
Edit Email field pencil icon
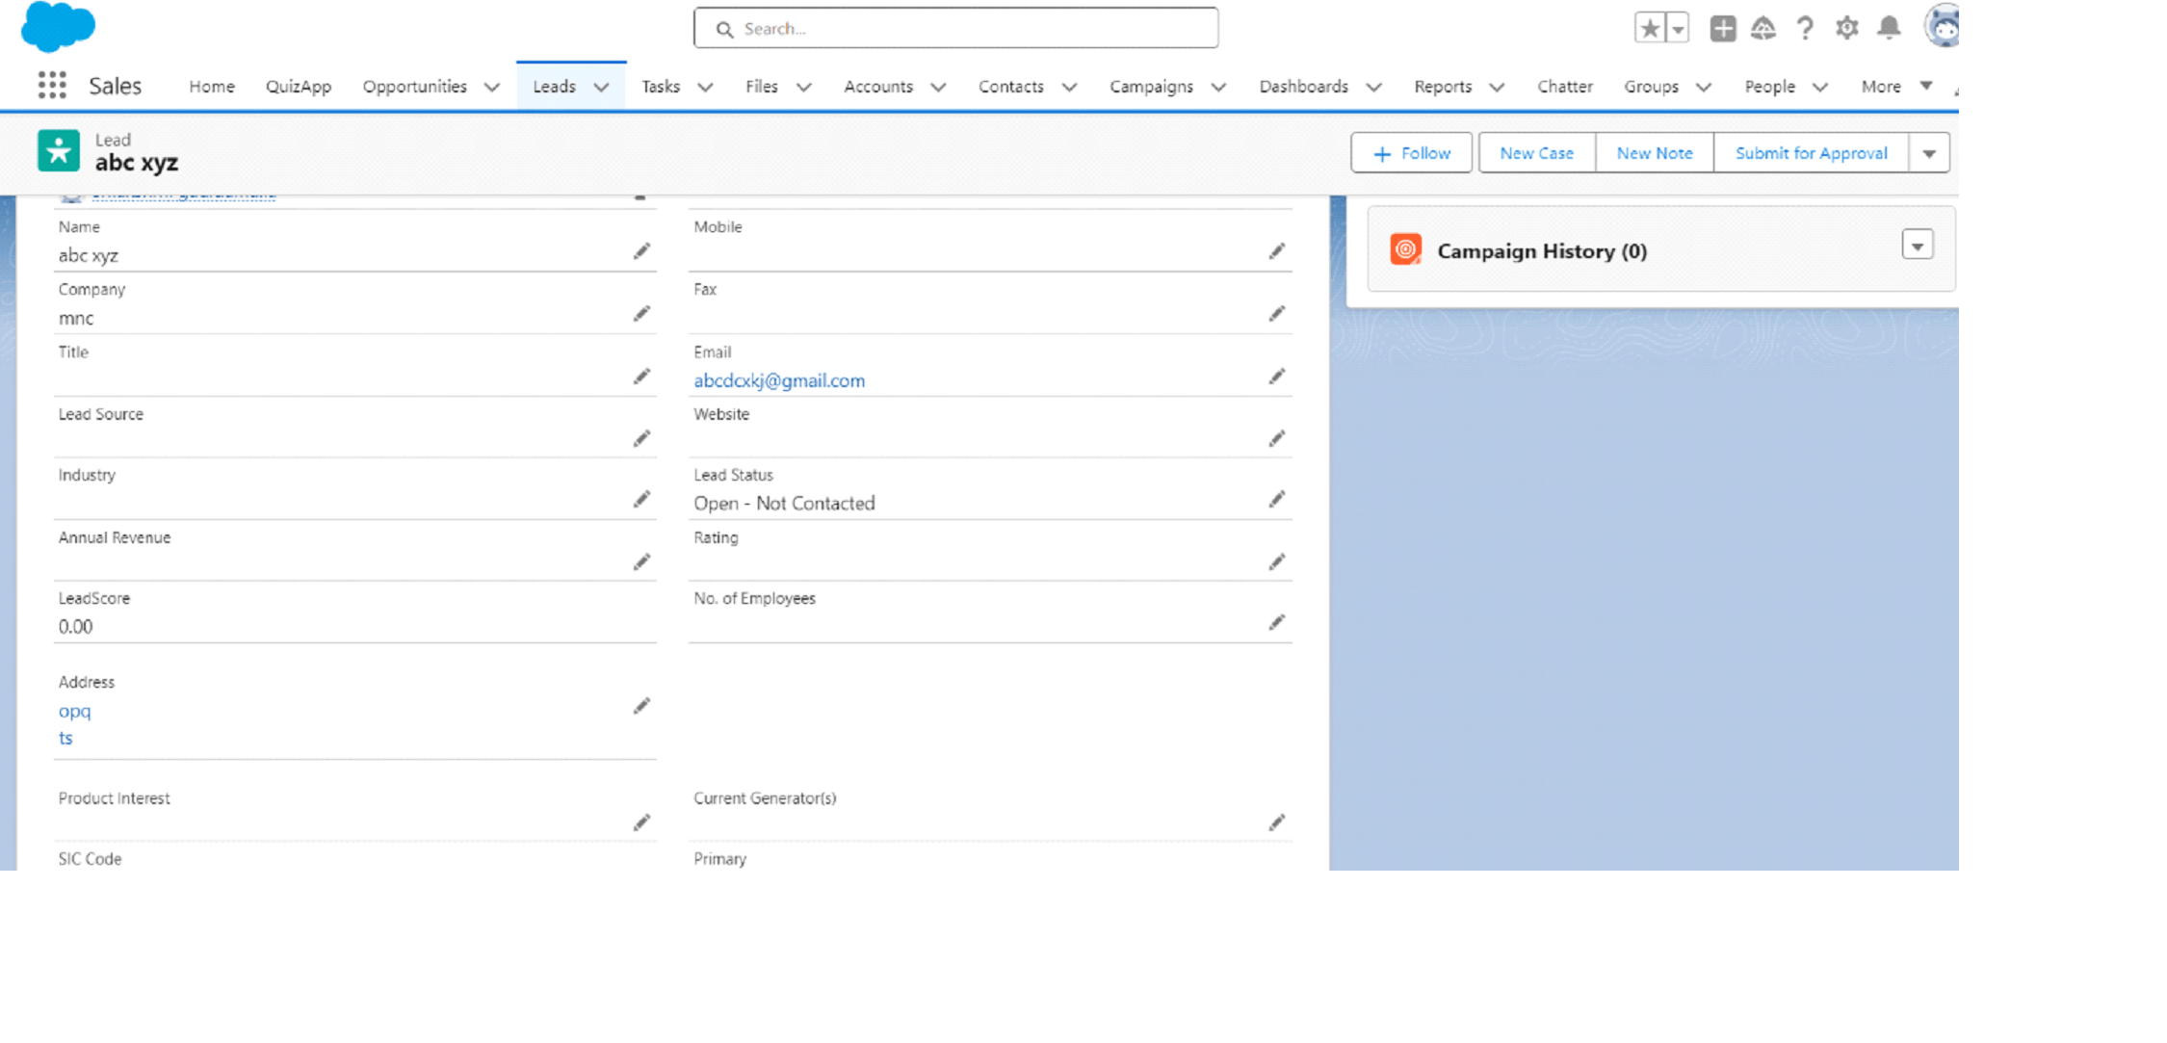1277,377
